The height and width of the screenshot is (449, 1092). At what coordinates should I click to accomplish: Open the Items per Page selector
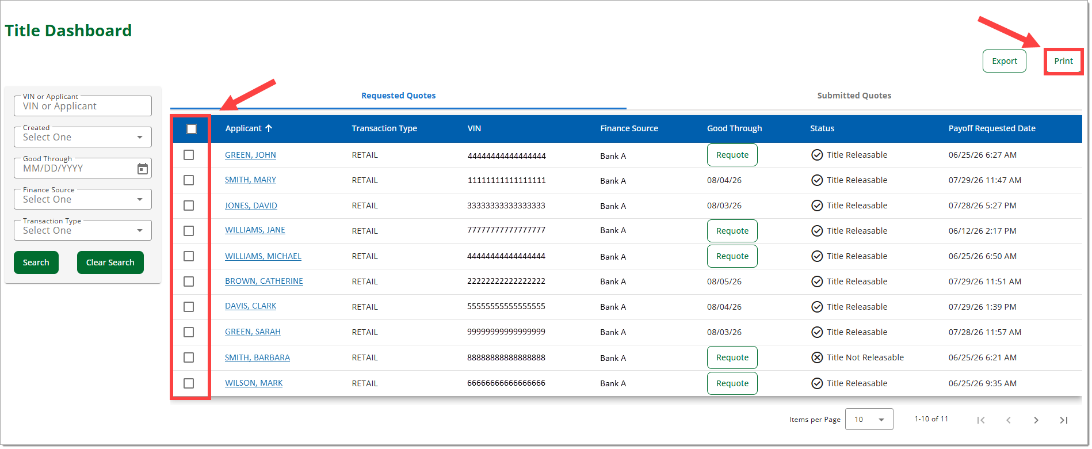point(869,419)
